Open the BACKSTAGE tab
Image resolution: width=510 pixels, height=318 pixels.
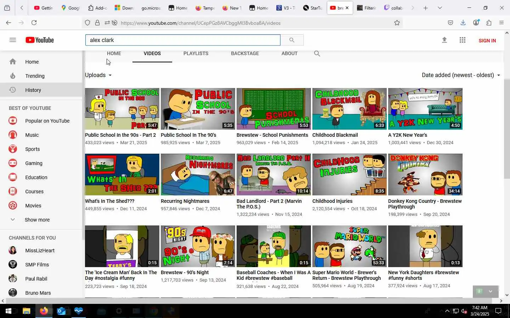(245, 53)
